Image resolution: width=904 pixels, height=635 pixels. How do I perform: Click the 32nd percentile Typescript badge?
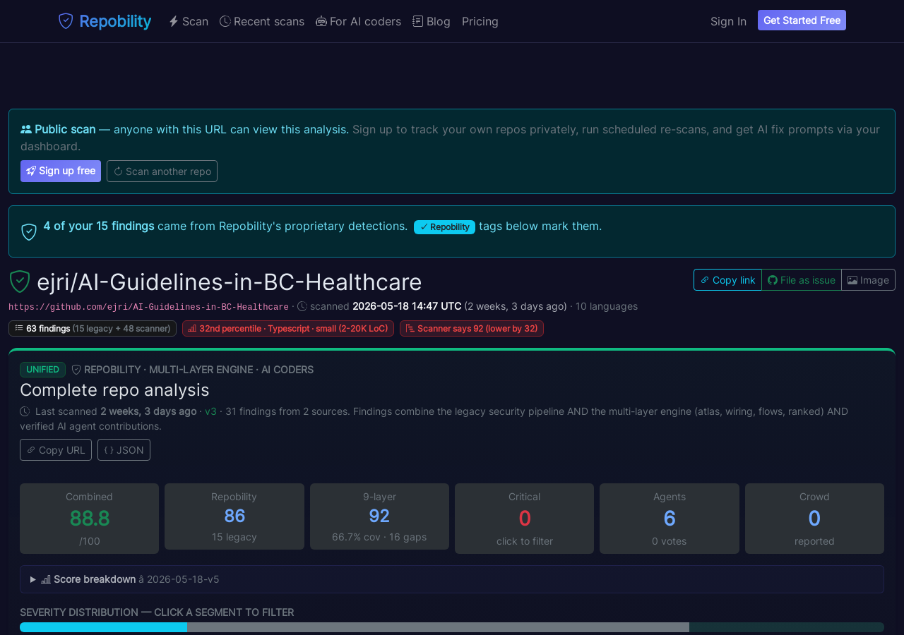[x=288, y=328]
